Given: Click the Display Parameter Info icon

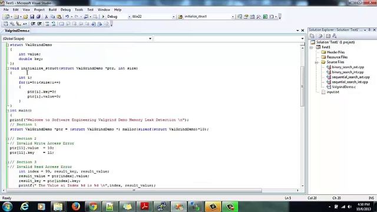Looking at the screenshot, I should point(12,24).
